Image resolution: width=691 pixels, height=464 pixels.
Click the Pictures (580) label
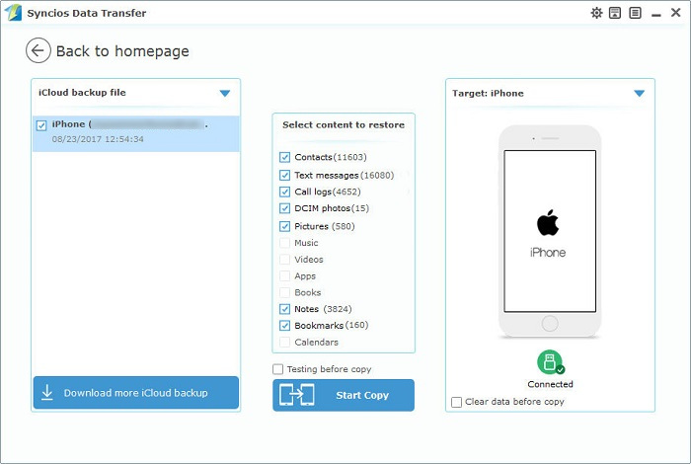(x=325, y=226)
